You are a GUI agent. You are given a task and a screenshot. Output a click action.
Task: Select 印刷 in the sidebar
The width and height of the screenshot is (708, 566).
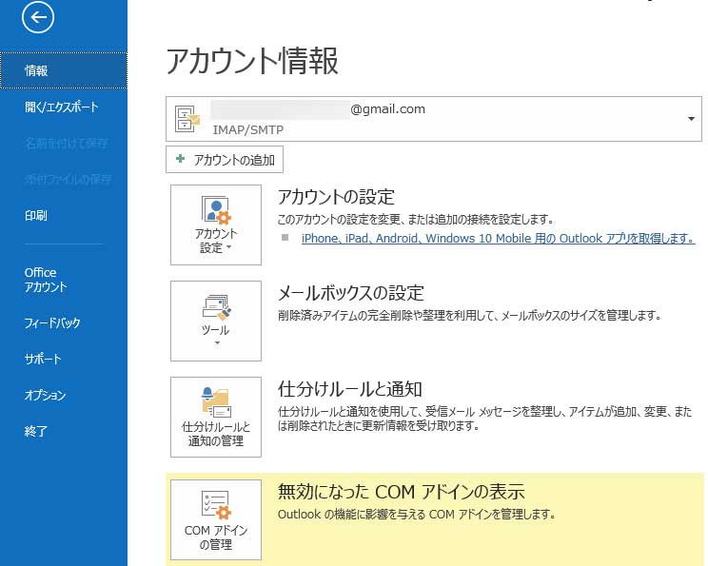pos(36,216)
